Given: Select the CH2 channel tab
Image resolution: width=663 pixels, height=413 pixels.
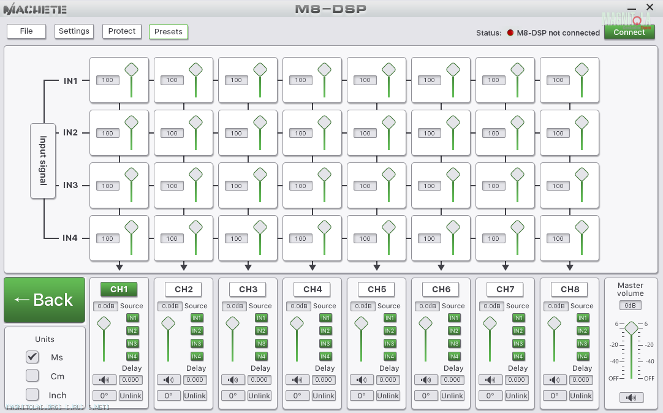Looking at the screenshot, I should (x=183, y=290).
